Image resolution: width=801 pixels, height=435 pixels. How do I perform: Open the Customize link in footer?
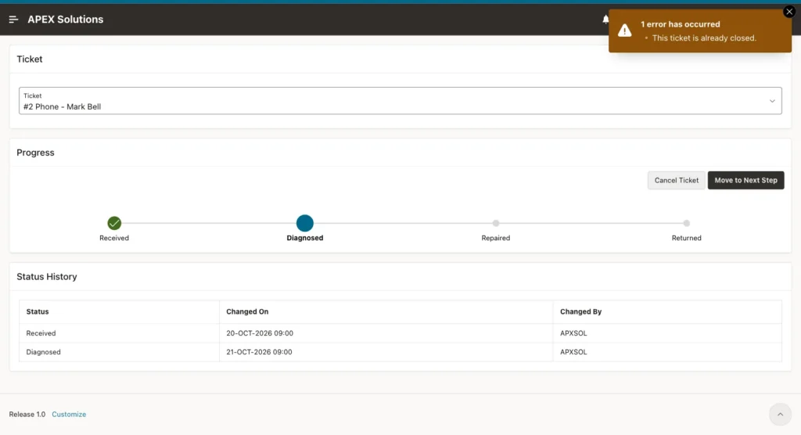[69, 414]
